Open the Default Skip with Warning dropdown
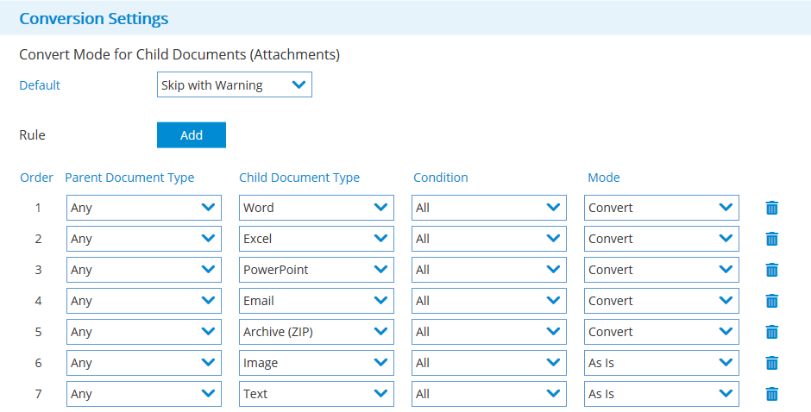 point(234,84)
